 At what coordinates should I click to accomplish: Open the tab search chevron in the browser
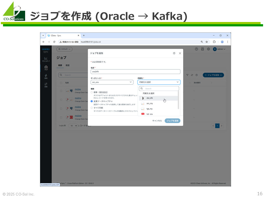pyautogui.click(x=43, y=35)
